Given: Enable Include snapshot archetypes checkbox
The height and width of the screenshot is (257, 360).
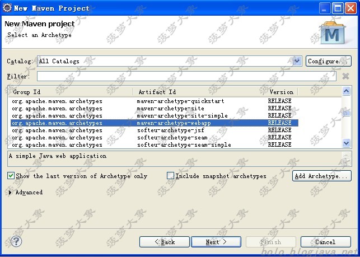Looking at the screenshot, I should [170, 176].
